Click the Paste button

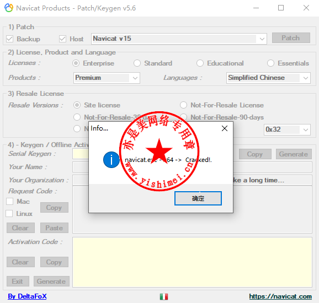click(x=54, y=228)
